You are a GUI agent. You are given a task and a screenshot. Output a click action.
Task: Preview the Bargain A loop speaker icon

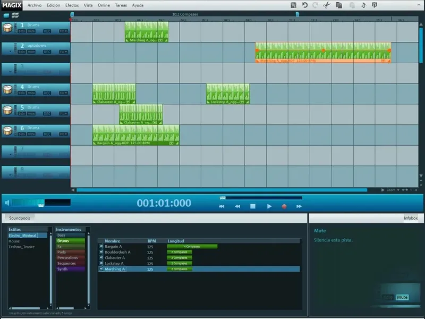click(101, 246)
